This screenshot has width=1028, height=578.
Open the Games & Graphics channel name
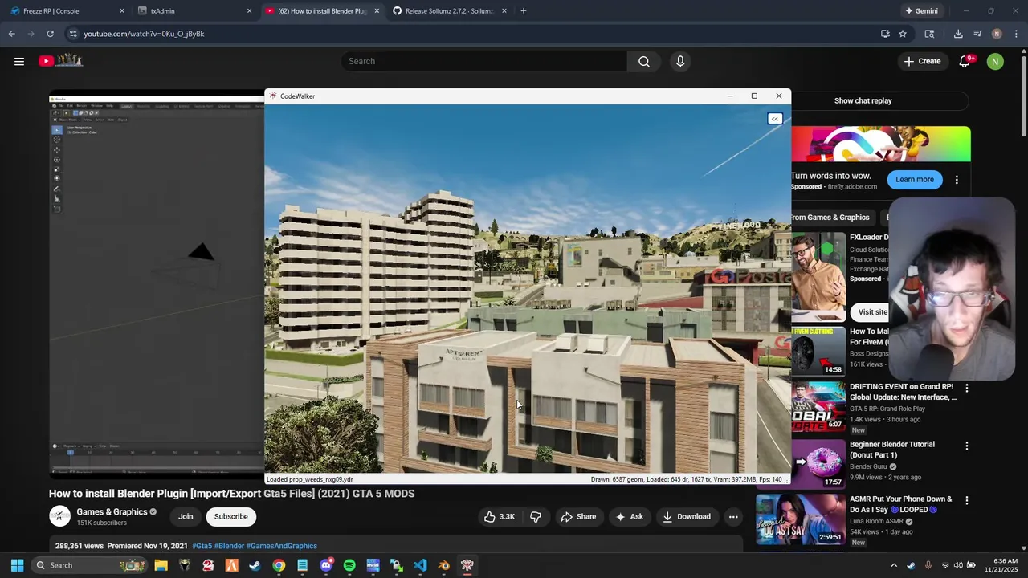tap(112, 512)
